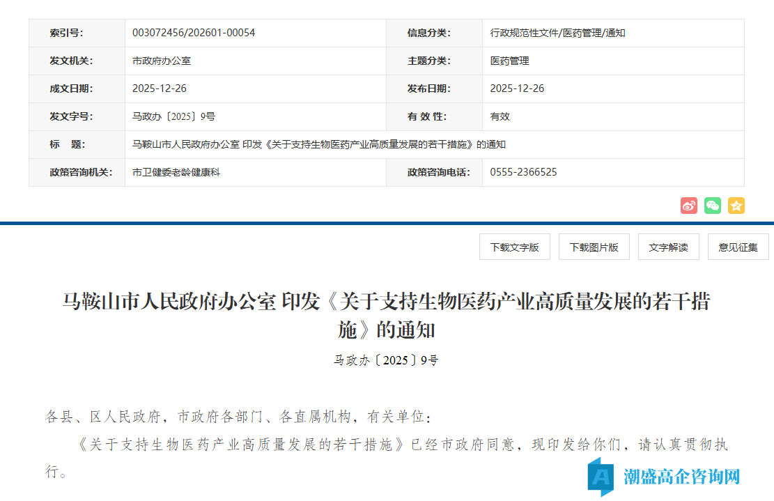774x501 pixels.
Task: Open 文字解读 for this document
Action: point(668,246)
